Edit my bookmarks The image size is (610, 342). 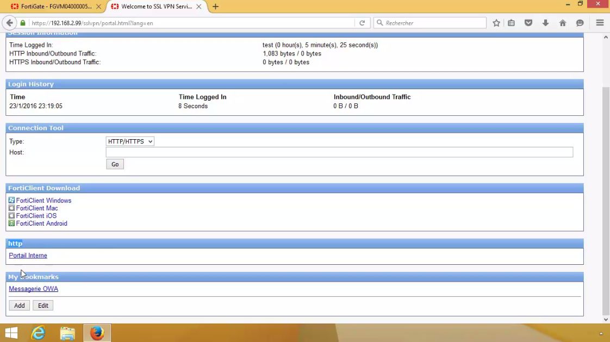[x=43, y=306]
